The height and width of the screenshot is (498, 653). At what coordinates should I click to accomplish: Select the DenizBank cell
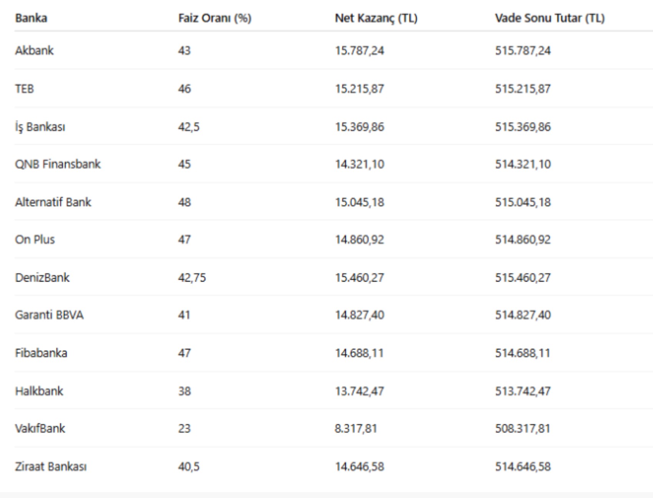(x=42, y=277)
